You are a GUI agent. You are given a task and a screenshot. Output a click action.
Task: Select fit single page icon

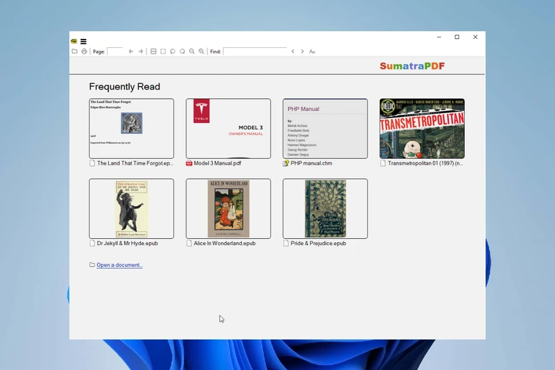(x=163, y=51)
